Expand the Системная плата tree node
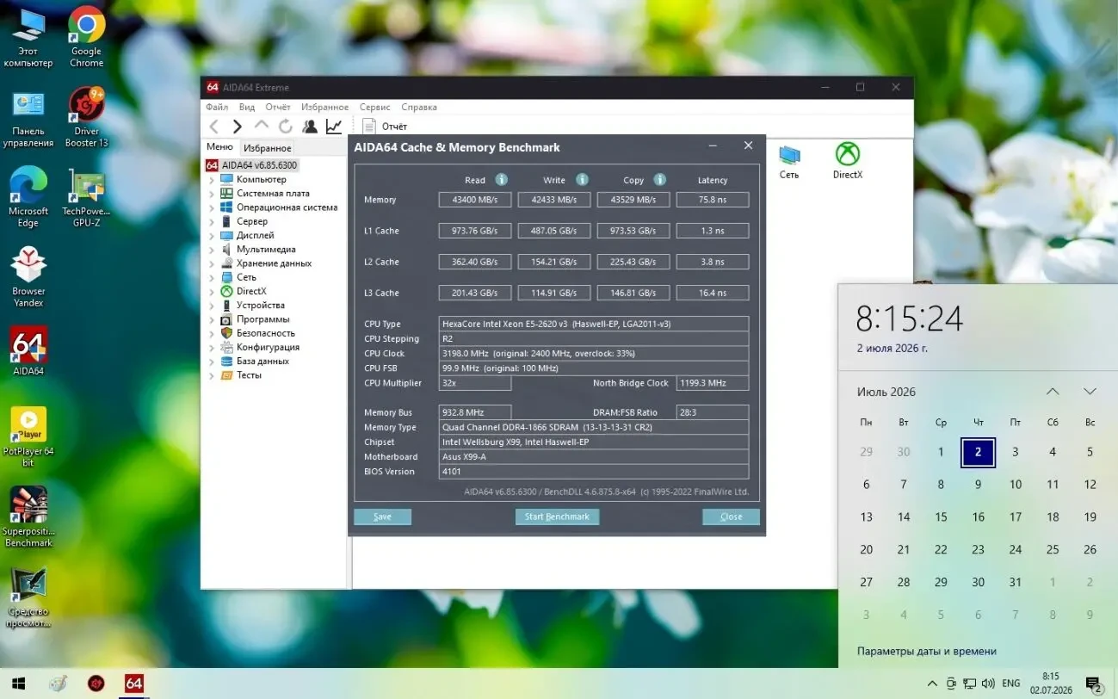Screen dimensions: 1118x699 click(x=212, y=194)
